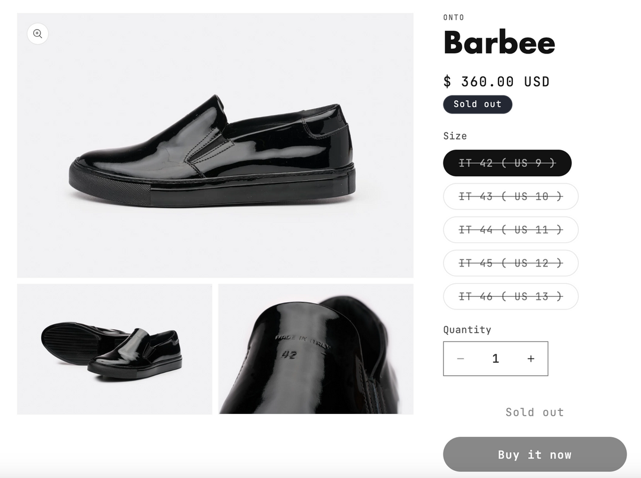Pick size IT 45 (US 12)
Screen dimensions: 641x478
point(510,263)
